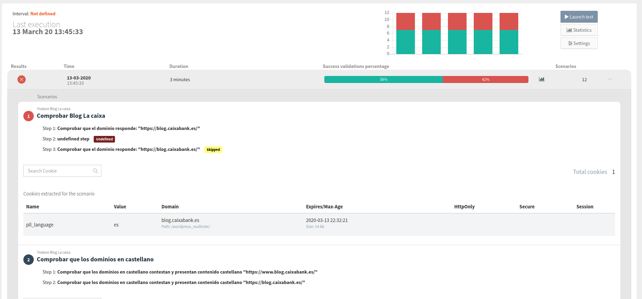Click the Undefined step badge
Image resolution: width=642 pixels, height=299 pixels.
[x=105, y=139]
